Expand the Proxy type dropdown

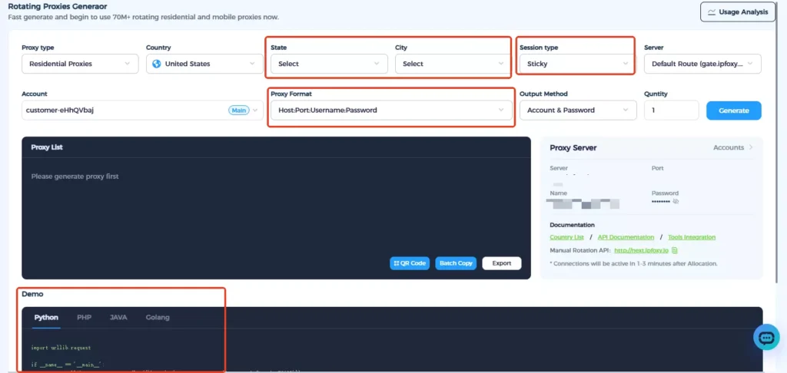[80, 64]
